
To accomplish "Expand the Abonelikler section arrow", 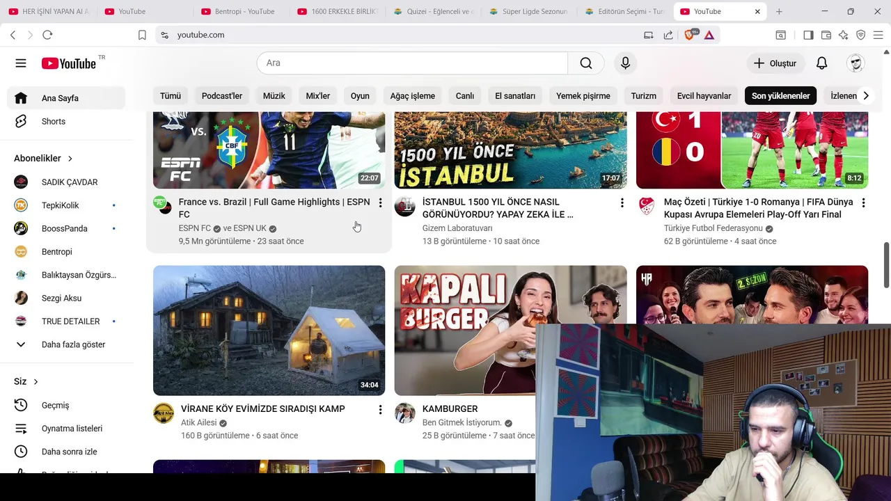I will [70, 159].
